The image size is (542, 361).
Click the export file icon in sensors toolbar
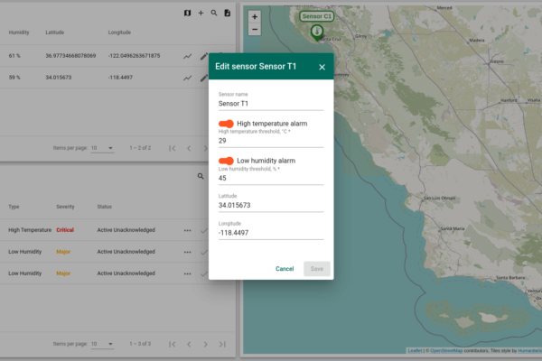228,14
